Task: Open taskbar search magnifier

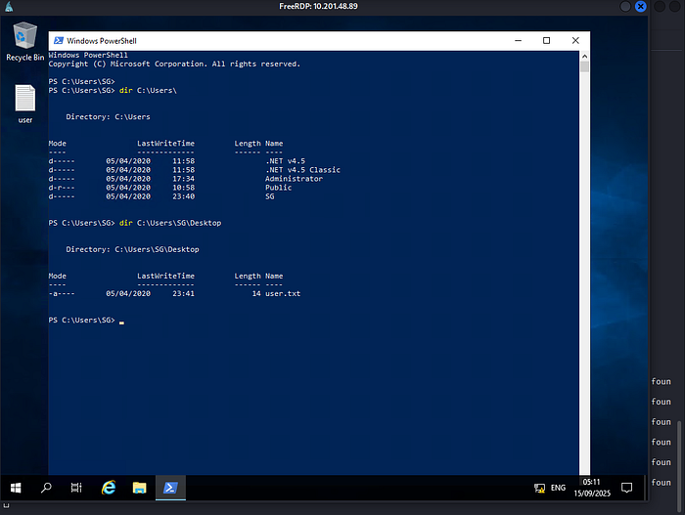Action: pos(46,488)
